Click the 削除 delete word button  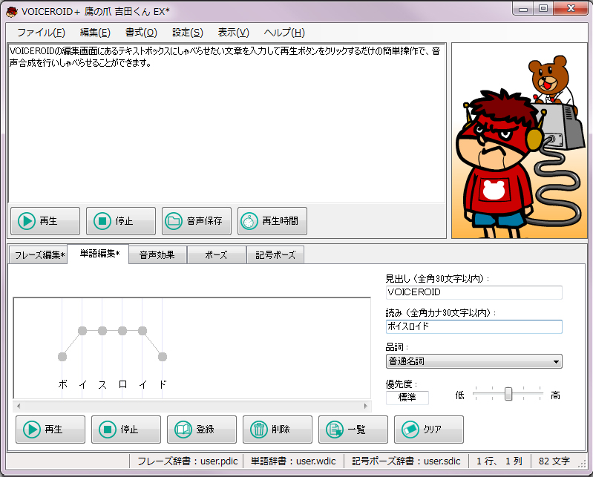click(278, 430)
